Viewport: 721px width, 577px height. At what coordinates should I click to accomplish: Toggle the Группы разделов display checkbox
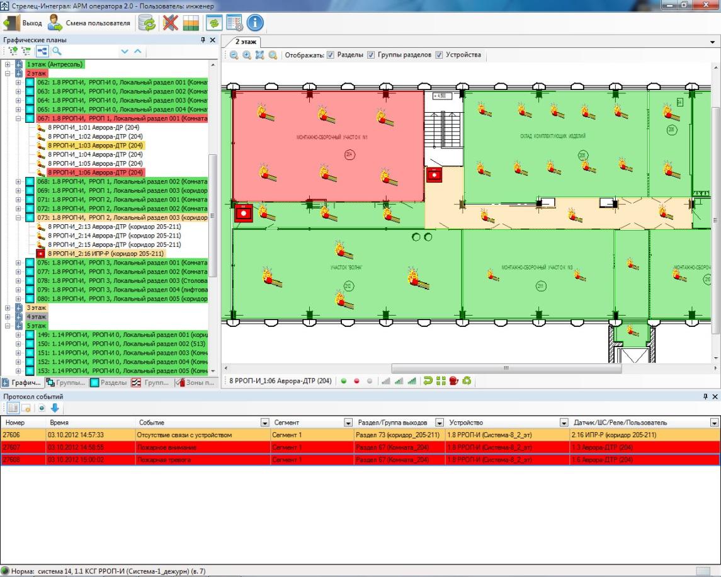[x=371, y=55]
